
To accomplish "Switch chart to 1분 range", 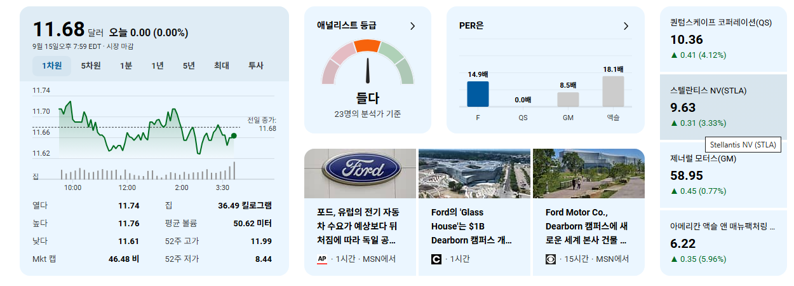I will tap(126, 65).
